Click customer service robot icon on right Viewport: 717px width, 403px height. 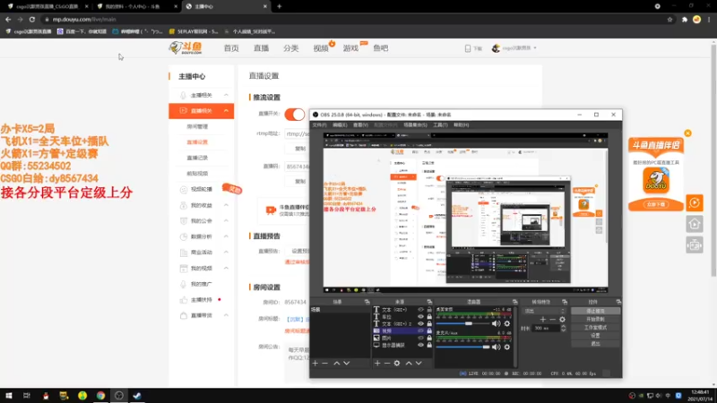point(694,244)
